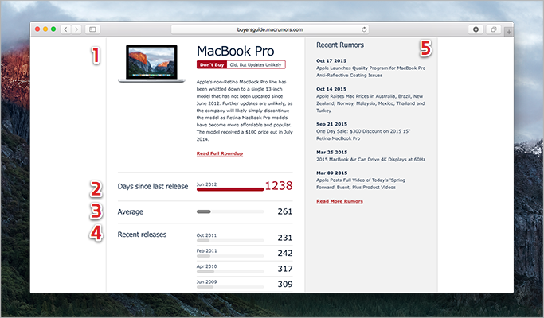Click the MacBook Pro product image
This screenshot has width=544, height=318.
click(x=151, y=63)
